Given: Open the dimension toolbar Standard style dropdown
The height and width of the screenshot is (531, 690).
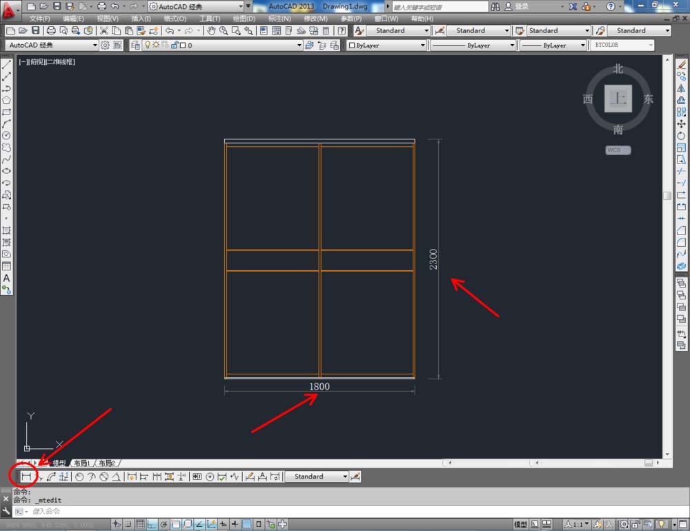Looking at the screenshot, I should [317, 477].
